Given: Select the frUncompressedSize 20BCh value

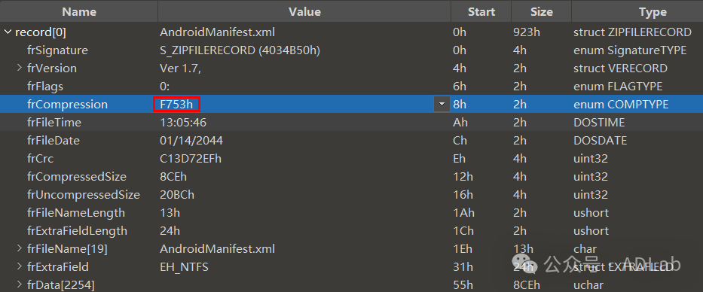Looking at the screenshot, I should pyautogui.click(x=177, y=195).
